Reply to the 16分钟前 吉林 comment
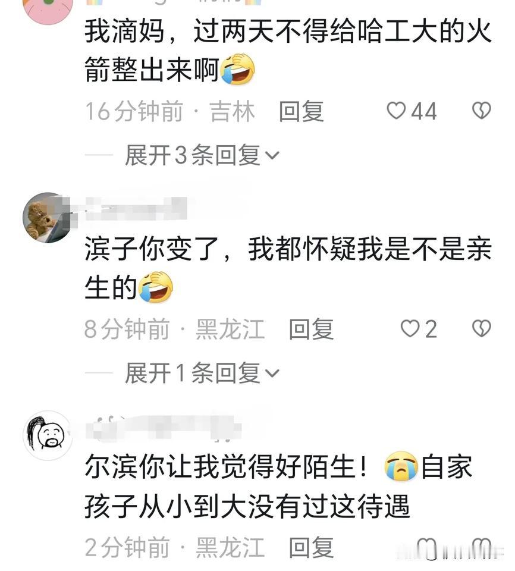Image resolution: width=515 pixels, height=571 pixels. (x=302, y=111)
